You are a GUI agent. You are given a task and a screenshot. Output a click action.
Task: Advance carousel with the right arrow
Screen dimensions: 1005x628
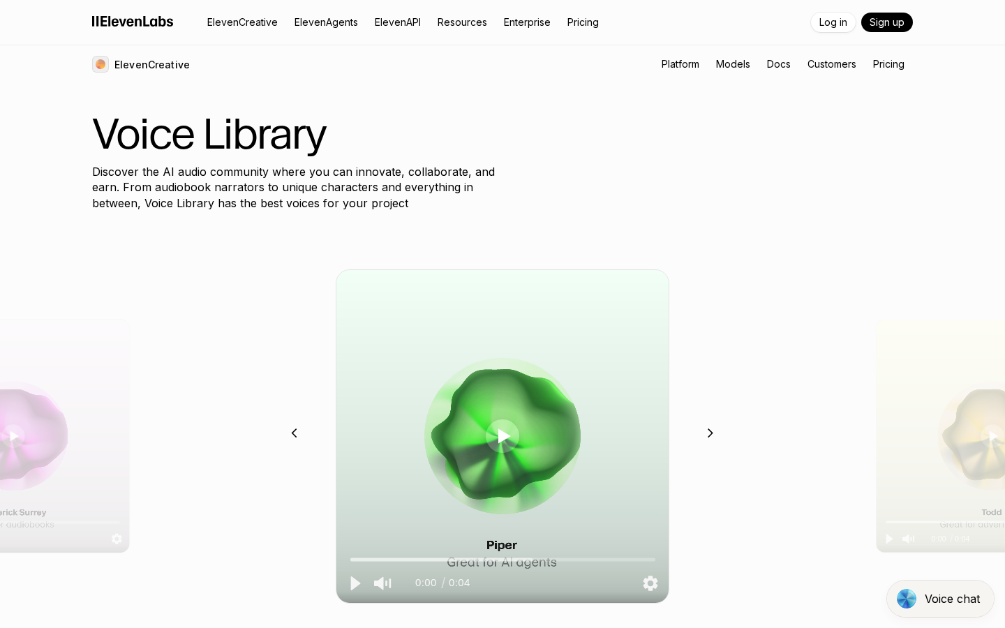click(x=710, y=433)
